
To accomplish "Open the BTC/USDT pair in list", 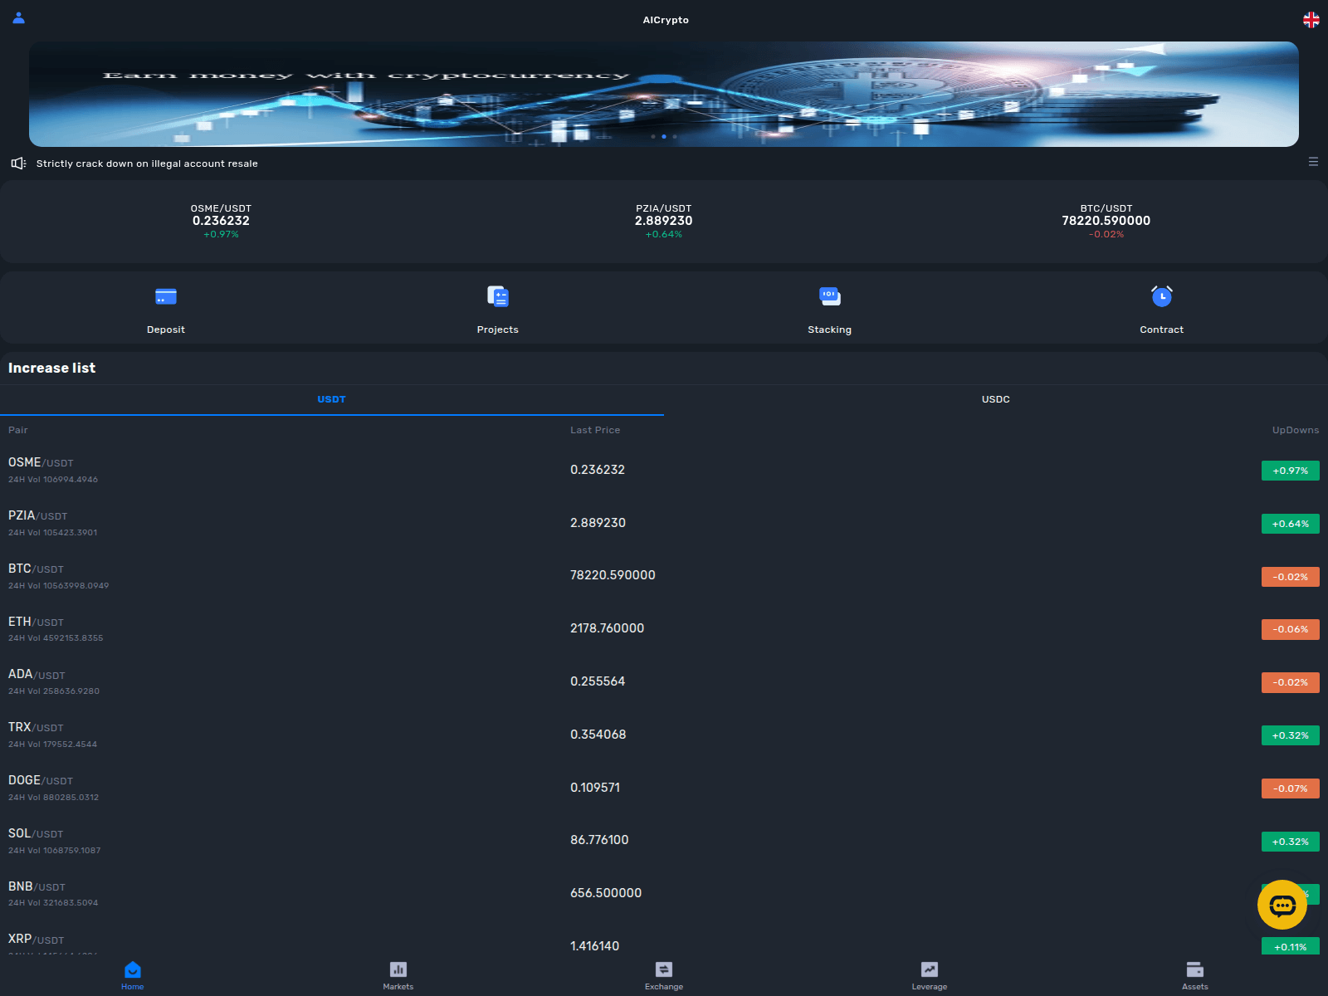I will pyautogui.click(x=664, y=577).
